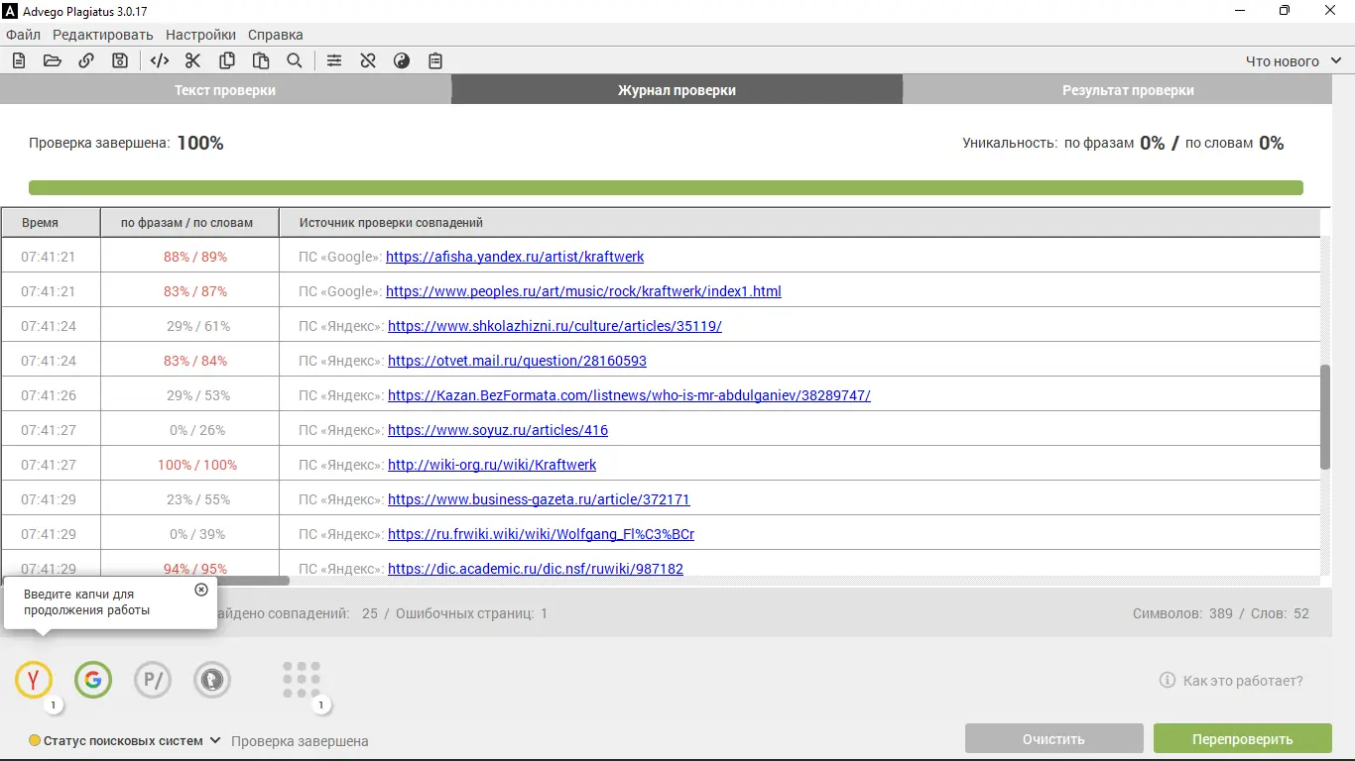The height and width of the screenshot is (761, 1355).
Task: Click the 'Ошибочных страниц: 1' status text
Action: pos(471,613)
